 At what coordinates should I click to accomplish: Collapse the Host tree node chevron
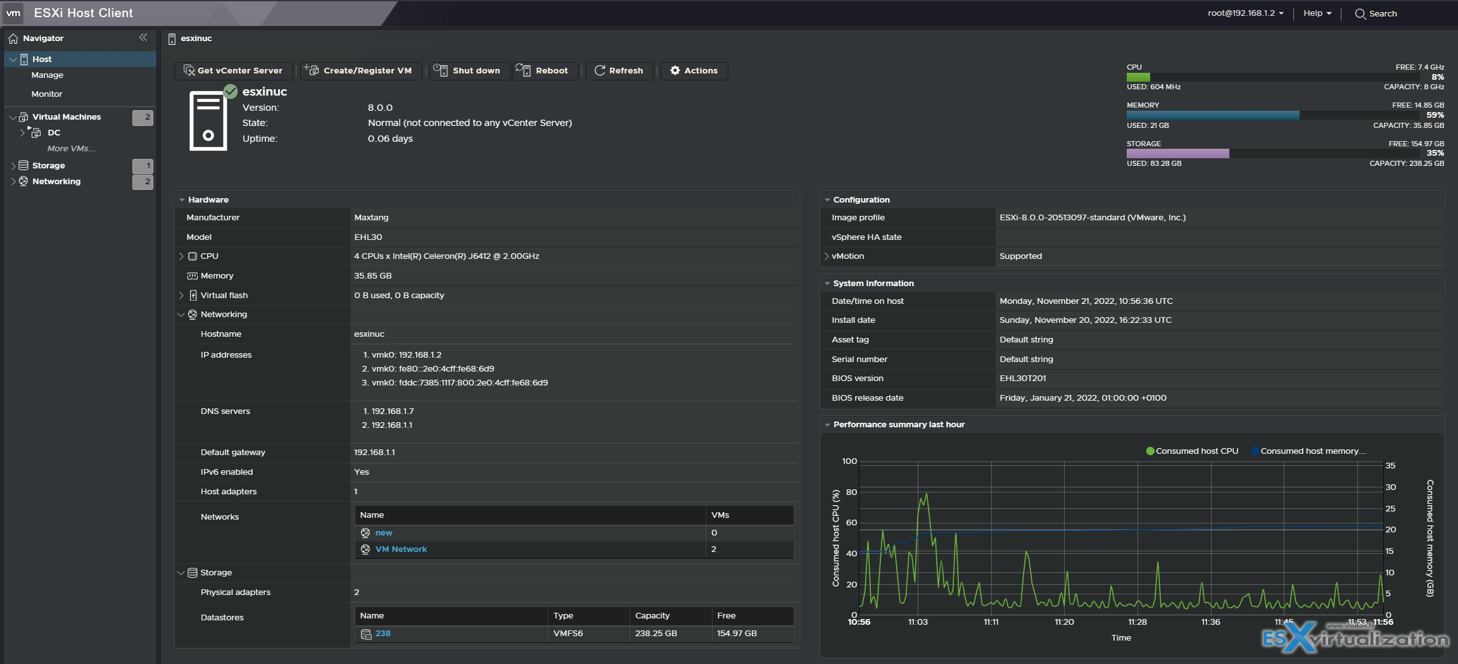click(13, 60)
